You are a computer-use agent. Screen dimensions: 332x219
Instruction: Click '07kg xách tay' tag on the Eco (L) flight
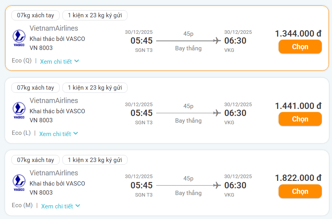36,88
